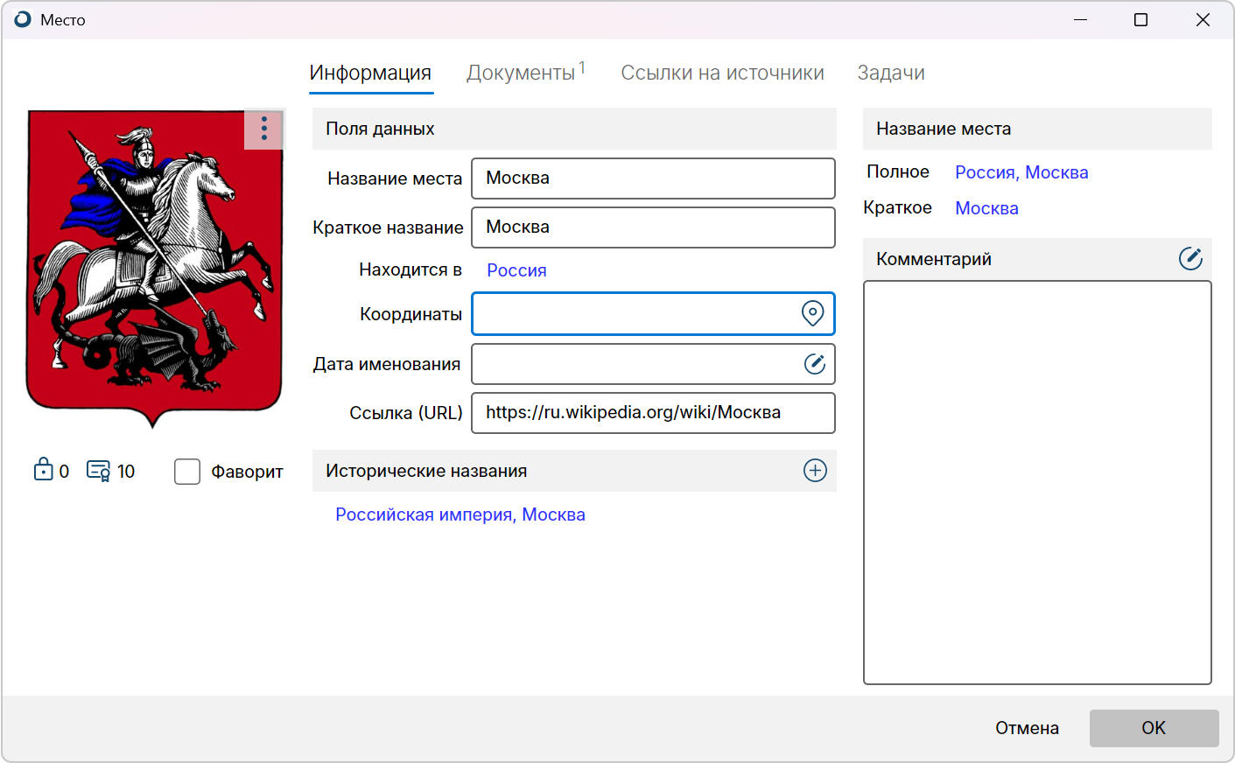Open the Ссылки на источники tab
1235x763 pixels.
point(722,73)
